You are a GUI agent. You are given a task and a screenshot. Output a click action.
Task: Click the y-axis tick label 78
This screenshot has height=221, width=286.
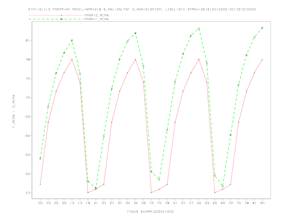coord(27,60)
